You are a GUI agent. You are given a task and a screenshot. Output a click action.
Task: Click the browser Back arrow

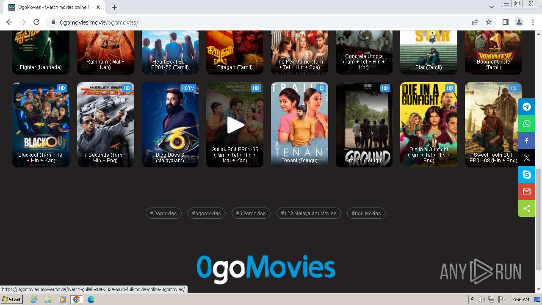tap(9, 22)
